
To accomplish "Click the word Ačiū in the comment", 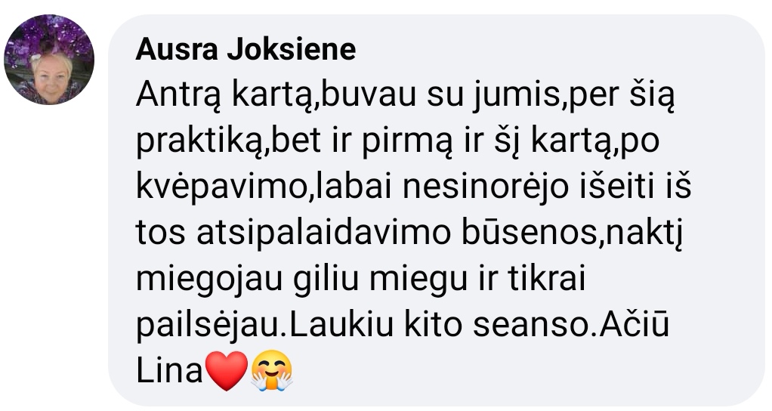I will coord(635,324).
